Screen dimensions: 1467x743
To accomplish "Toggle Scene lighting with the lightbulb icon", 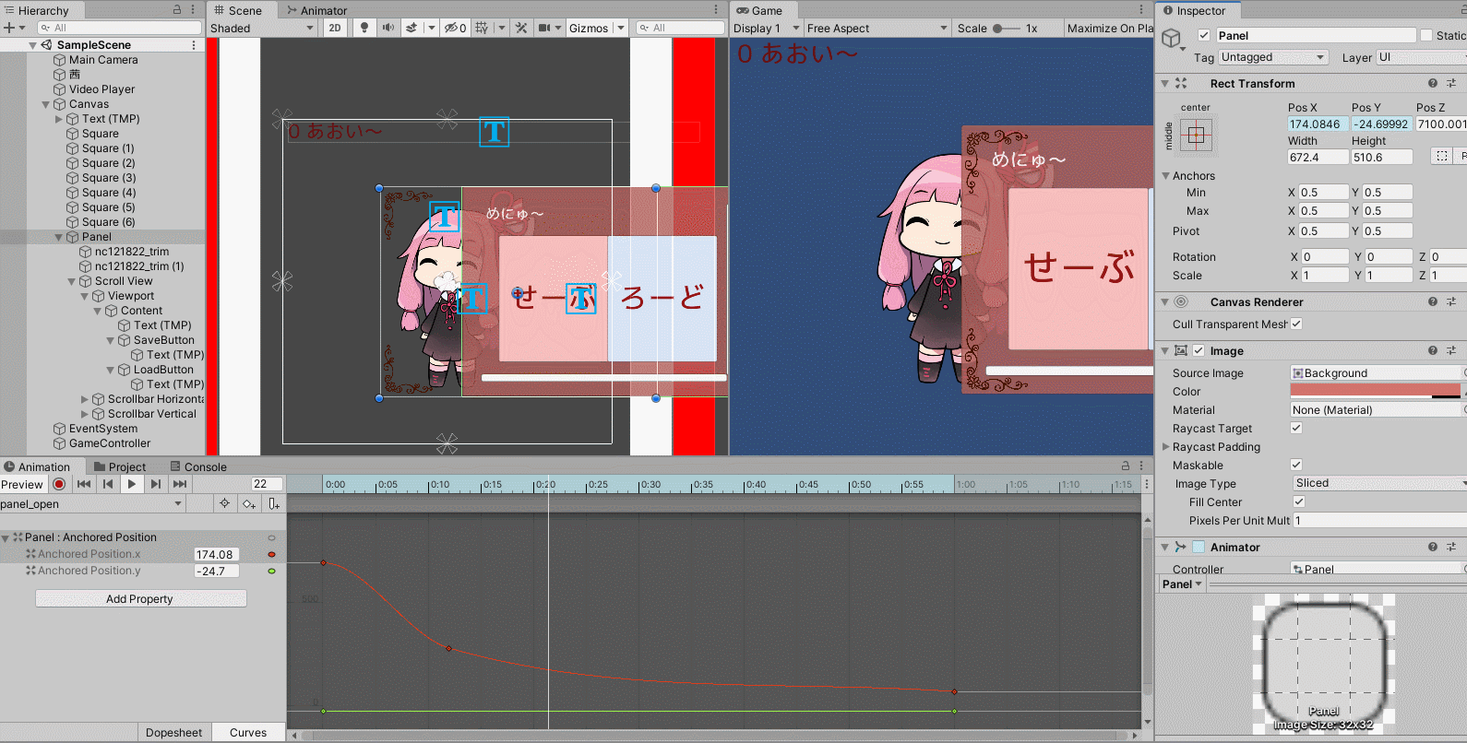I will (364, 28).
